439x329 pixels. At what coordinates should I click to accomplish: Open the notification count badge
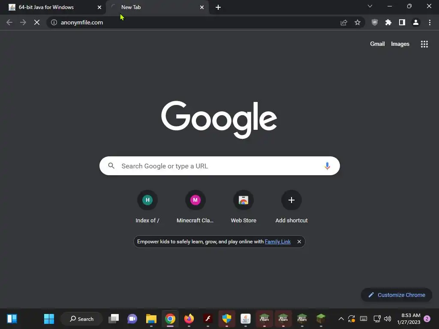[x=427, y=319]
